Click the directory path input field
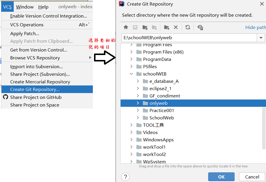The width and height of the screenshot is (266, 182). (x=189, y=38)
